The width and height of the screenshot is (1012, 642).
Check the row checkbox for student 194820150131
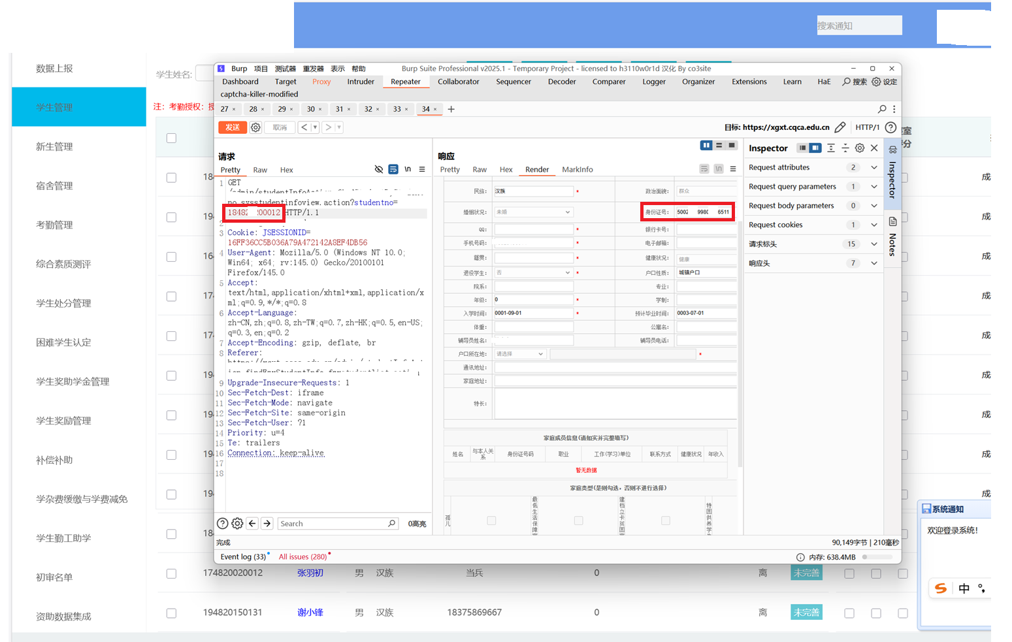click(x=171, y=613)
